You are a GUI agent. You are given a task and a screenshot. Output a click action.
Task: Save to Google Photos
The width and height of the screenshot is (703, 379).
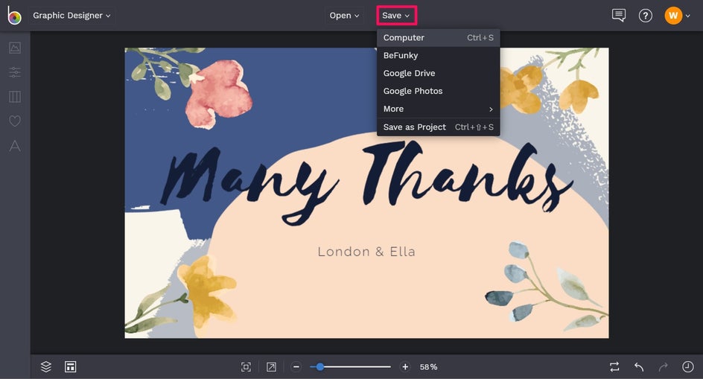[438, 91]
